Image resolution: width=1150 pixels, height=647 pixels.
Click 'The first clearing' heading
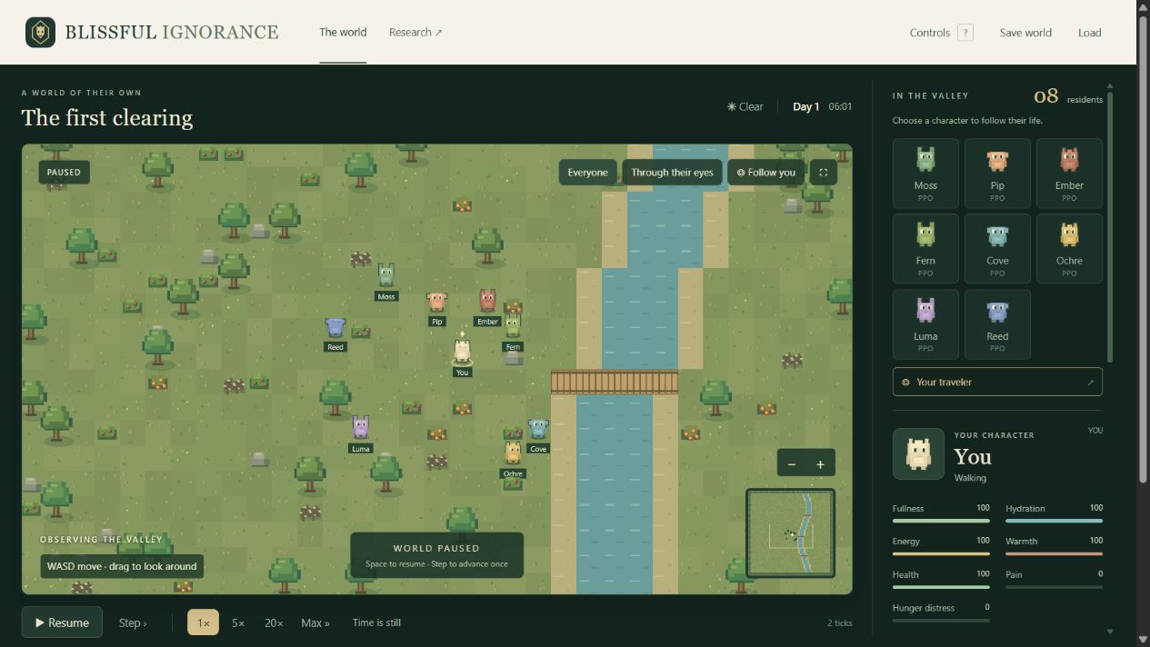click(107, 118)
